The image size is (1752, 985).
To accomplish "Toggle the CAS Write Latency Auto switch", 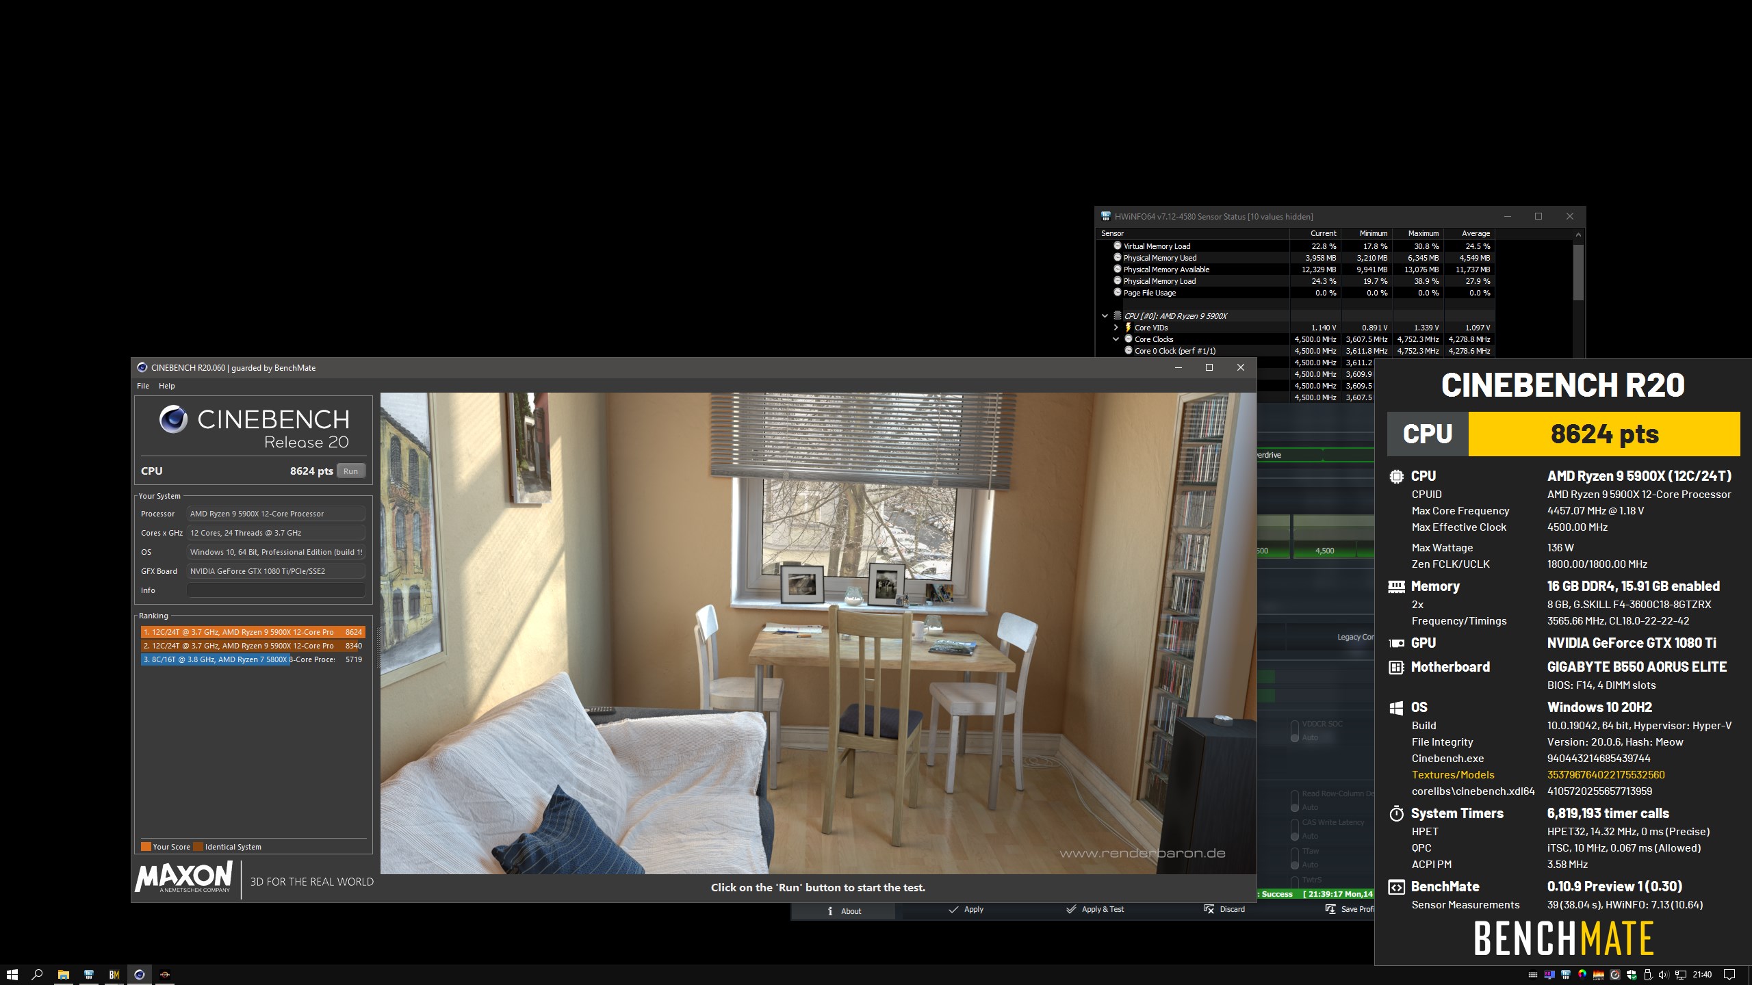I will (1295, 829).
